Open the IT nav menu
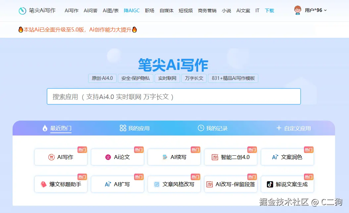The image size is (349, 213). click(x=257, y=11)
